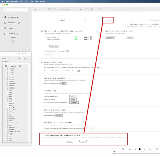Open the play queue icon
Screen dimensions: 160x157
(157, 149)
